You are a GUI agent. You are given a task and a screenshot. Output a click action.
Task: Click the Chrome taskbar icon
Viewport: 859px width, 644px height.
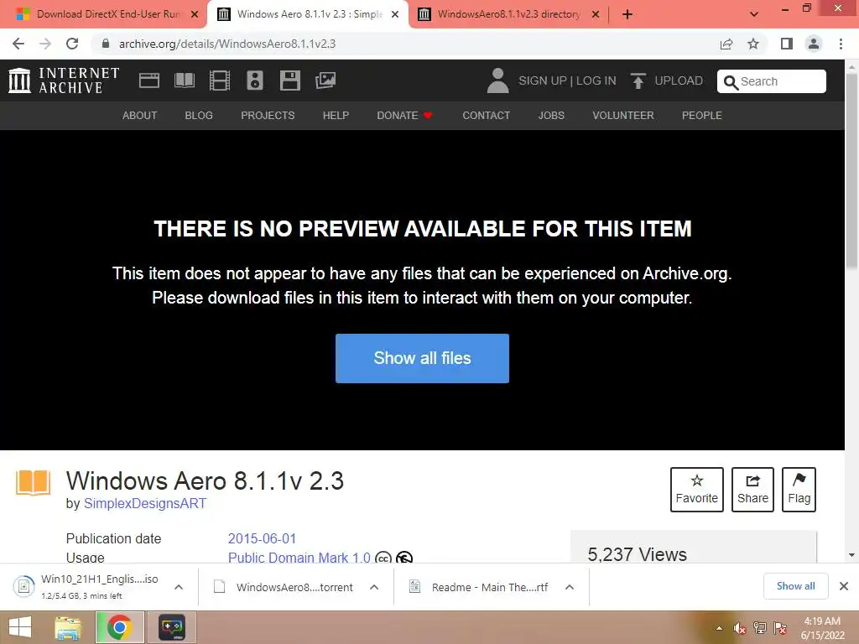click(120, 627)
